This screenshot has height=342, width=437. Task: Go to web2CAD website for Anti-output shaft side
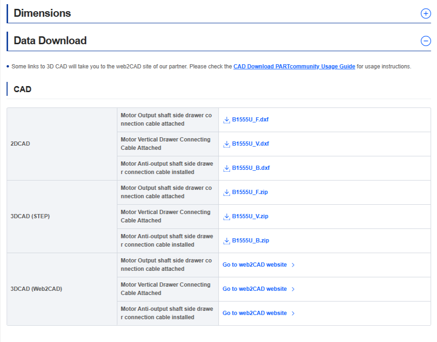click(255, 313)
